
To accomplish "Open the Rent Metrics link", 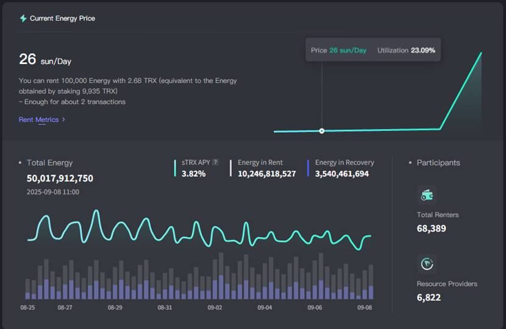I will [38, 120].
